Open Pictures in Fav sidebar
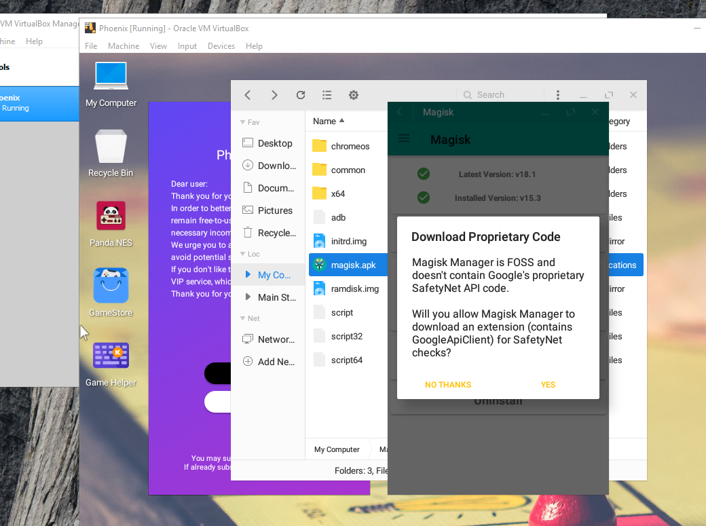This screenshot has width=706, height=526. click(x=268, y=210)
